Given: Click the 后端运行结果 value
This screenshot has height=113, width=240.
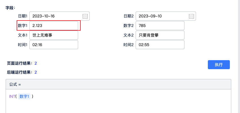Looking at the screenshot, I should coord(36,72).
